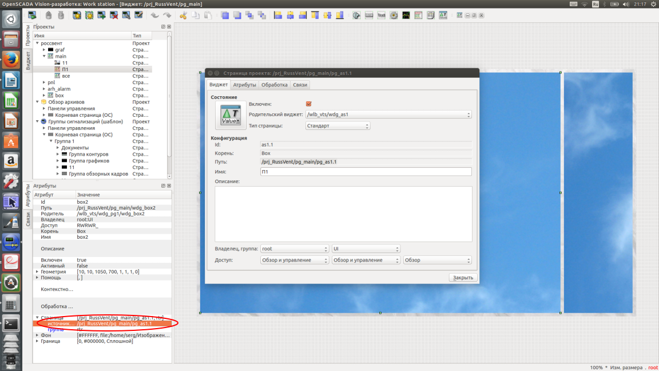This screenshot has height=371, width=659.
Task: Click the run project execution icon
Action: [x=33, y=15]
